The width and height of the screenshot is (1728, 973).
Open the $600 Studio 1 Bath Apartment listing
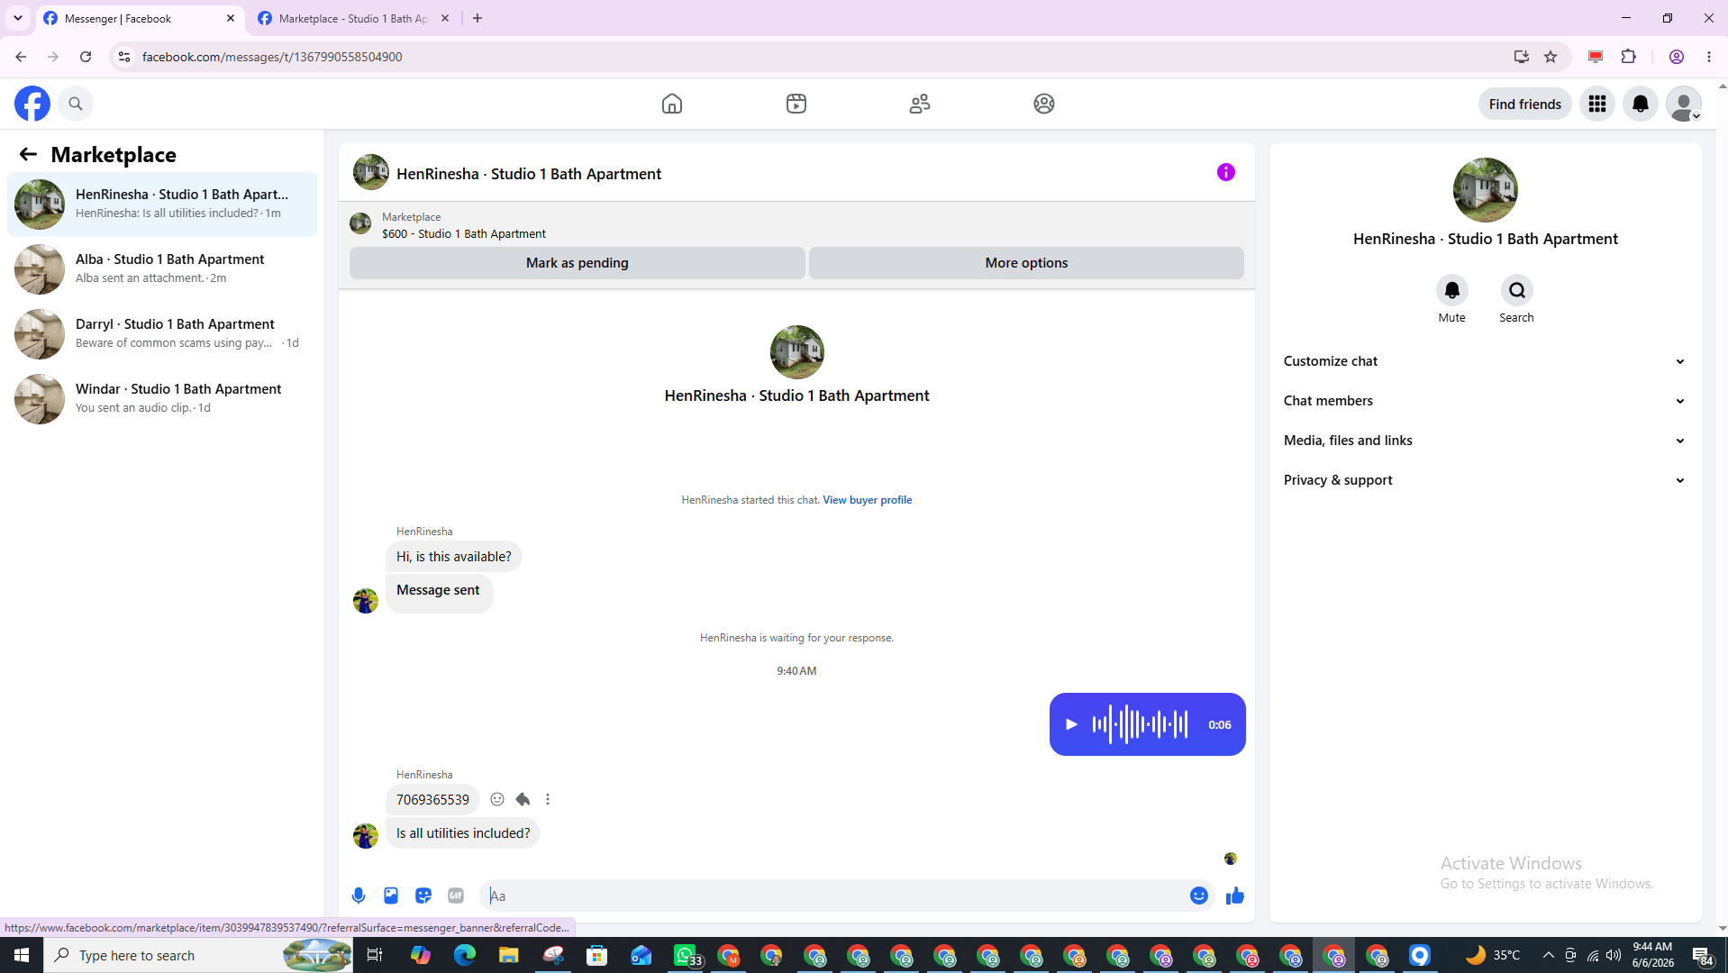click(x=464, y=233)
